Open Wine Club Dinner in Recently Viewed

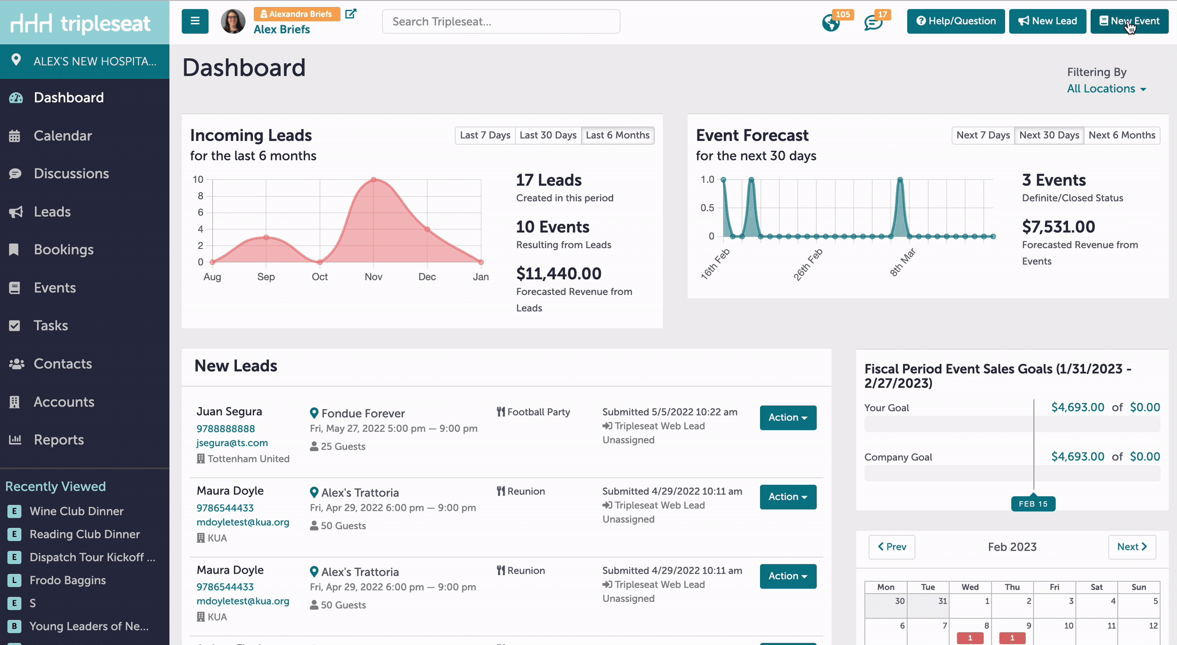tap(76, 511)
